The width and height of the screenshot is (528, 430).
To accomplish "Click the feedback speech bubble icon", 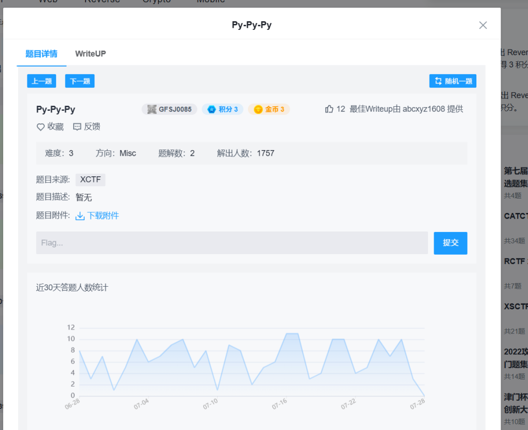I will (77, 127).
